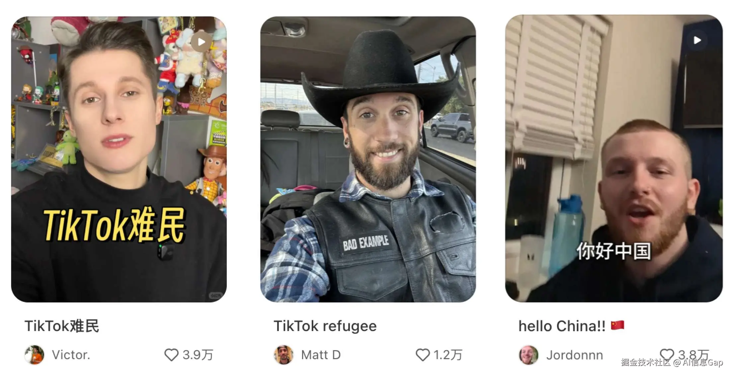Viewport: 733px width, 377px height.
Task: Open the post titled TikTok refugee
Action: (325, 326)
